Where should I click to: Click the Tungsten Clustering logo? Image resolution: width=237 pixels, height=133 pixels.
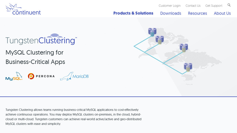41,39
